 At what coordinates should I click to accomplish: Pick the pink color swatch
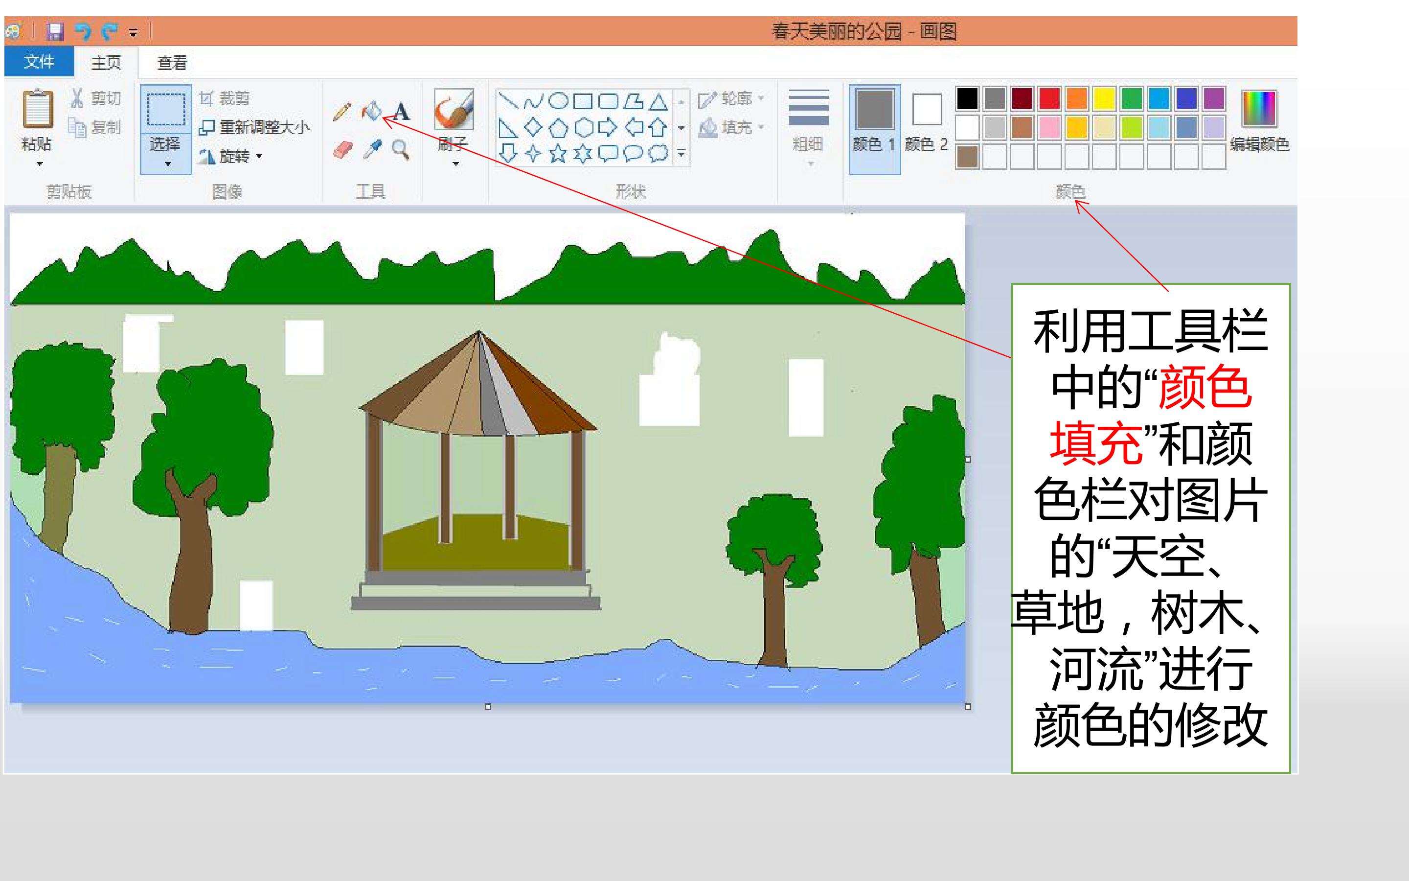[1049, 128]
